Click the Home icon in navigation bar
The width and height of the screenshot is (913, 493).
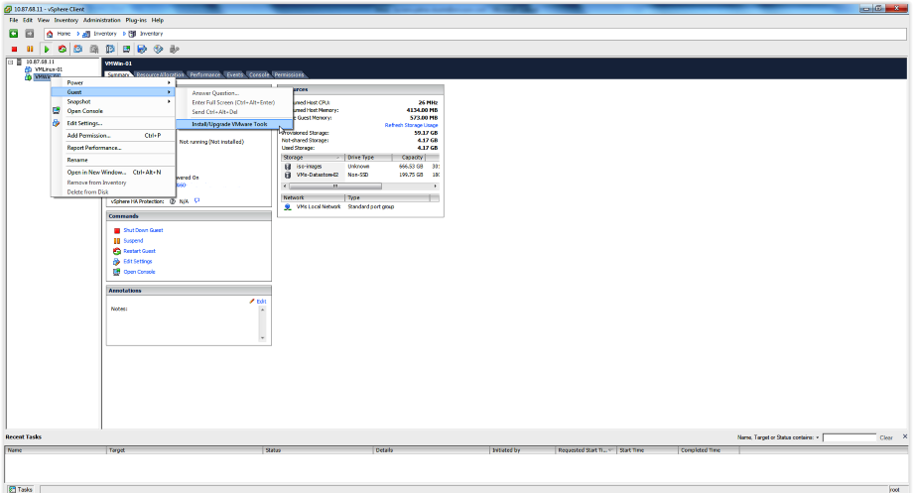pyautogui.click(x=50, y=33)
